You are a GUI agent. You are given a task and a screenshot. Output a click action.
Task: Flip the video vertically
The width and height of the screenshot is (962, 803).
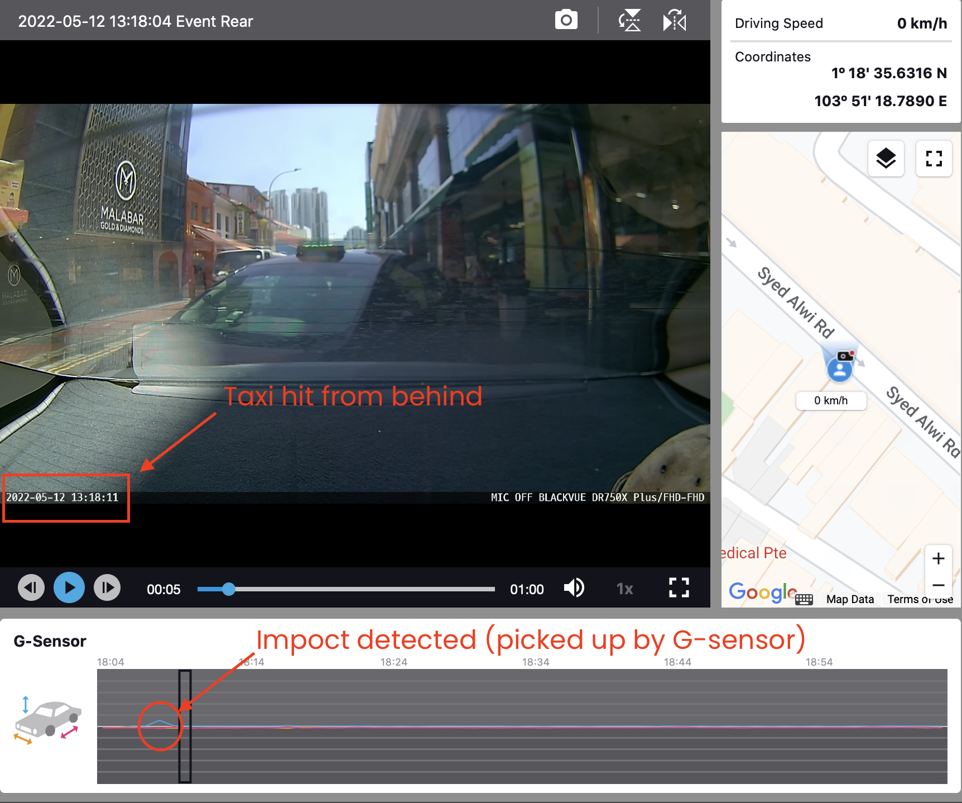click(x=629, y=21)
